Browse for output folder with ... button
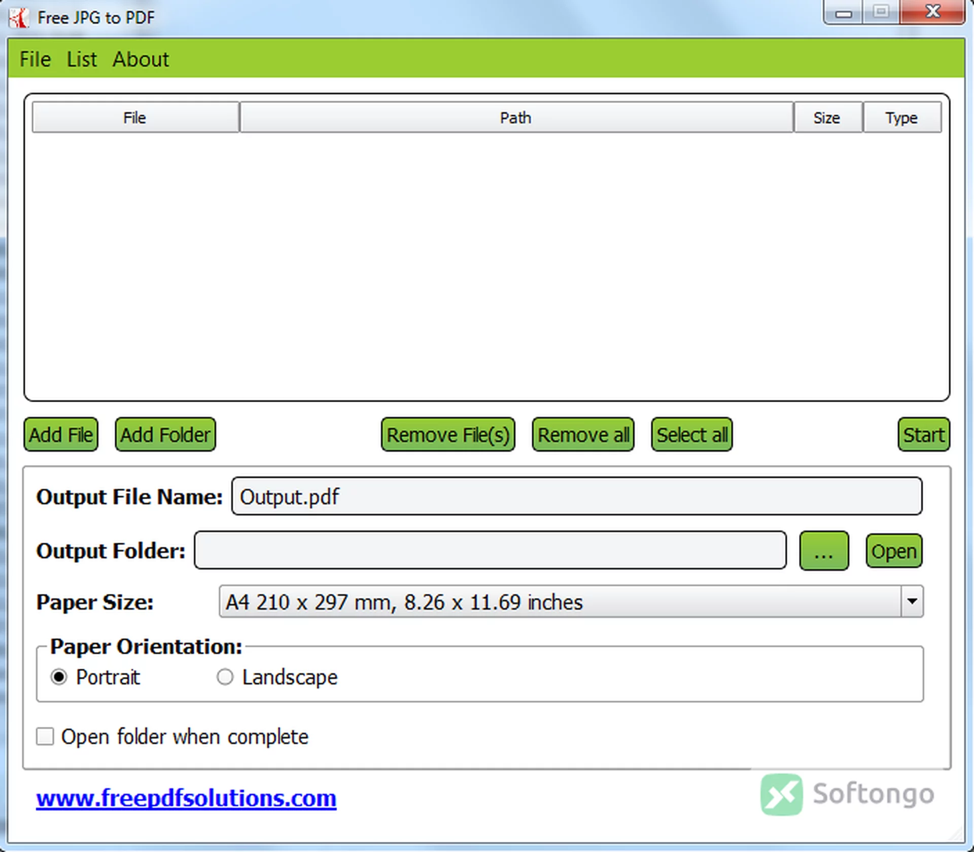The height and width of the screenshot is (852, 974). tap(824, 551)
